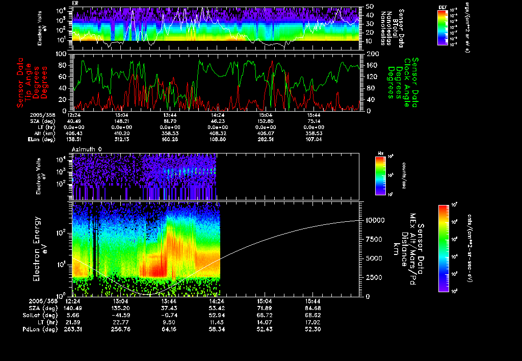Click the 2500 km altitude tick label

click(374, 277)
